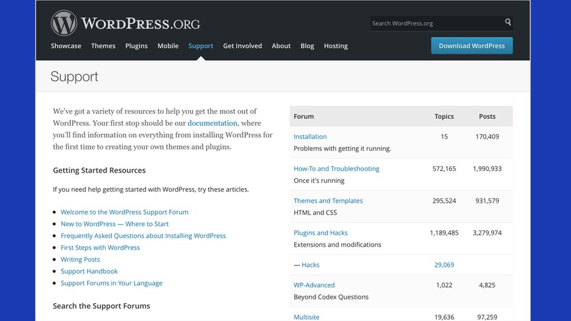
Task: Open the Showcase menu item
Action: click(x=66, y=46)
